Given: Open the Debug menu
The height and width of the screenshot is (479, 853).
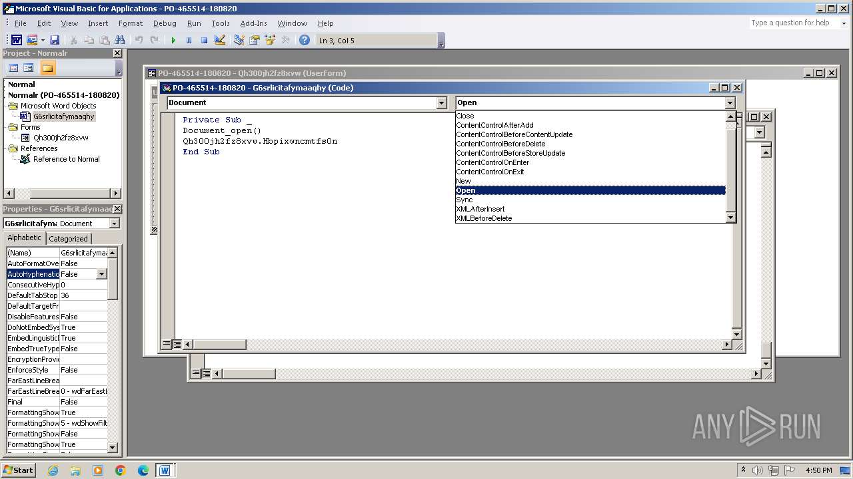Looking at the screenshot, I should 165,23.
